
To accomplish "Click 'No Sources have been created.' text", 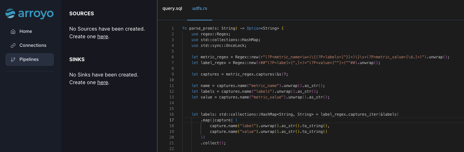I will point(107,29).
